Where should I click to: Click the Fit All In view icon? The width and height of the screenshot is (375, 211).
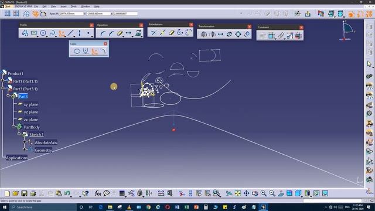coord(237,193)
